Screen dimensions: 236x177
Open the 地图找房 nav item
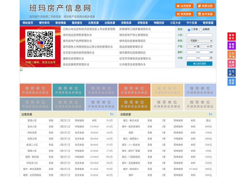click(x=159, y=23)
